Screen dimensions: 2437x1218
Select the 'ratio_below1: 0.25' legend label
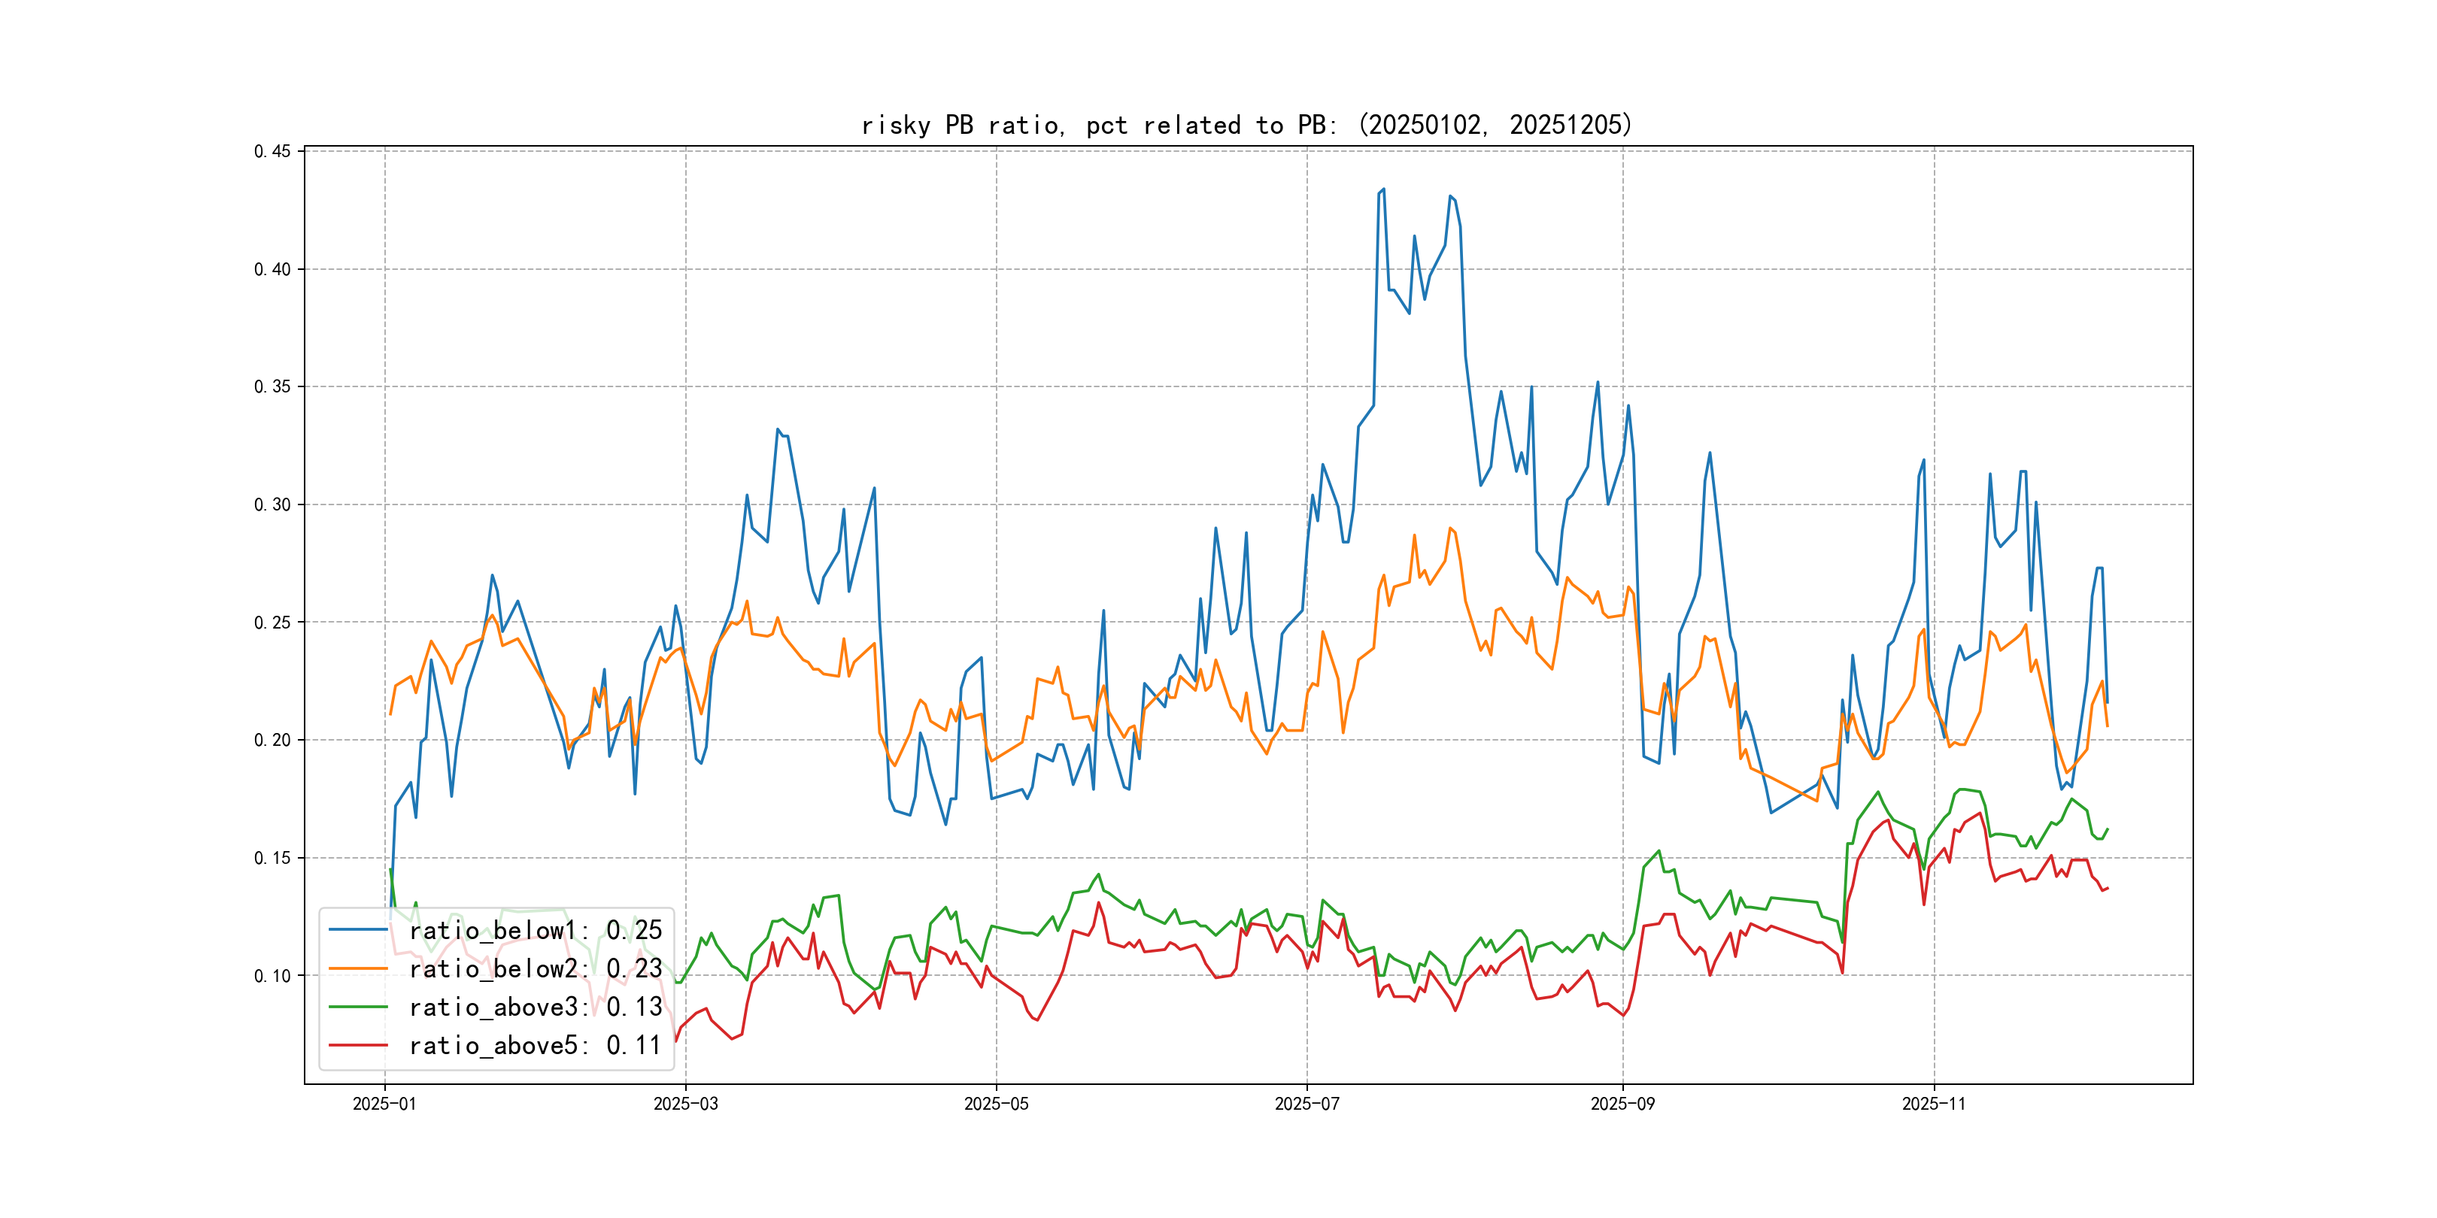[x=536, y=931]
